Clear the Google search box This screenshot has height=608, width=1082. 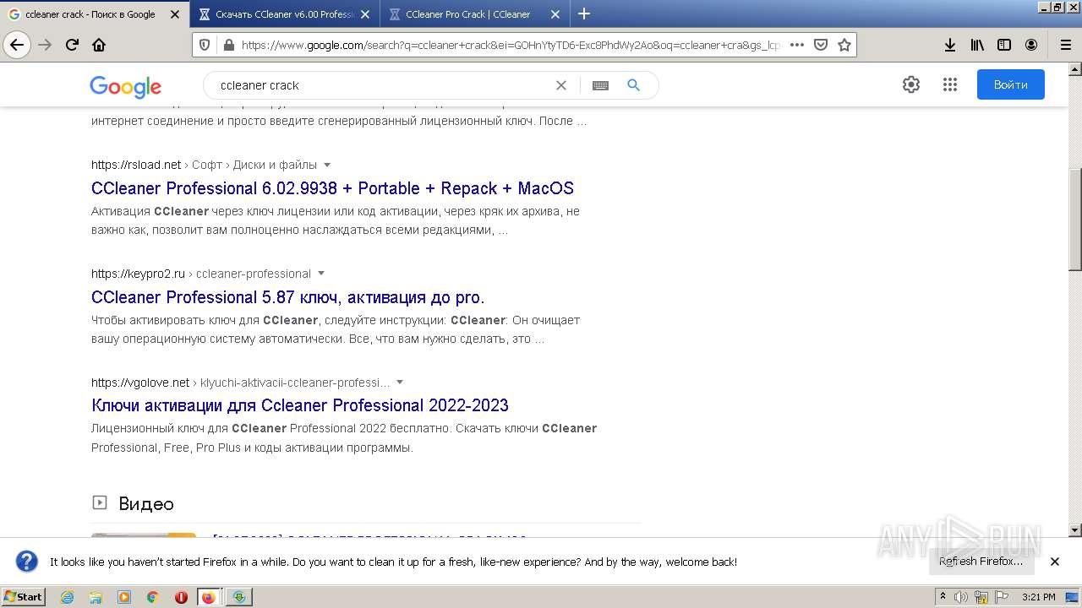click(560, 85)
